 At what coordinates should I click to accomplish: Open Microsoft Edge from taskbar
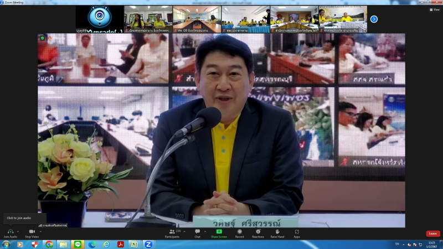(x=92, y=245)
